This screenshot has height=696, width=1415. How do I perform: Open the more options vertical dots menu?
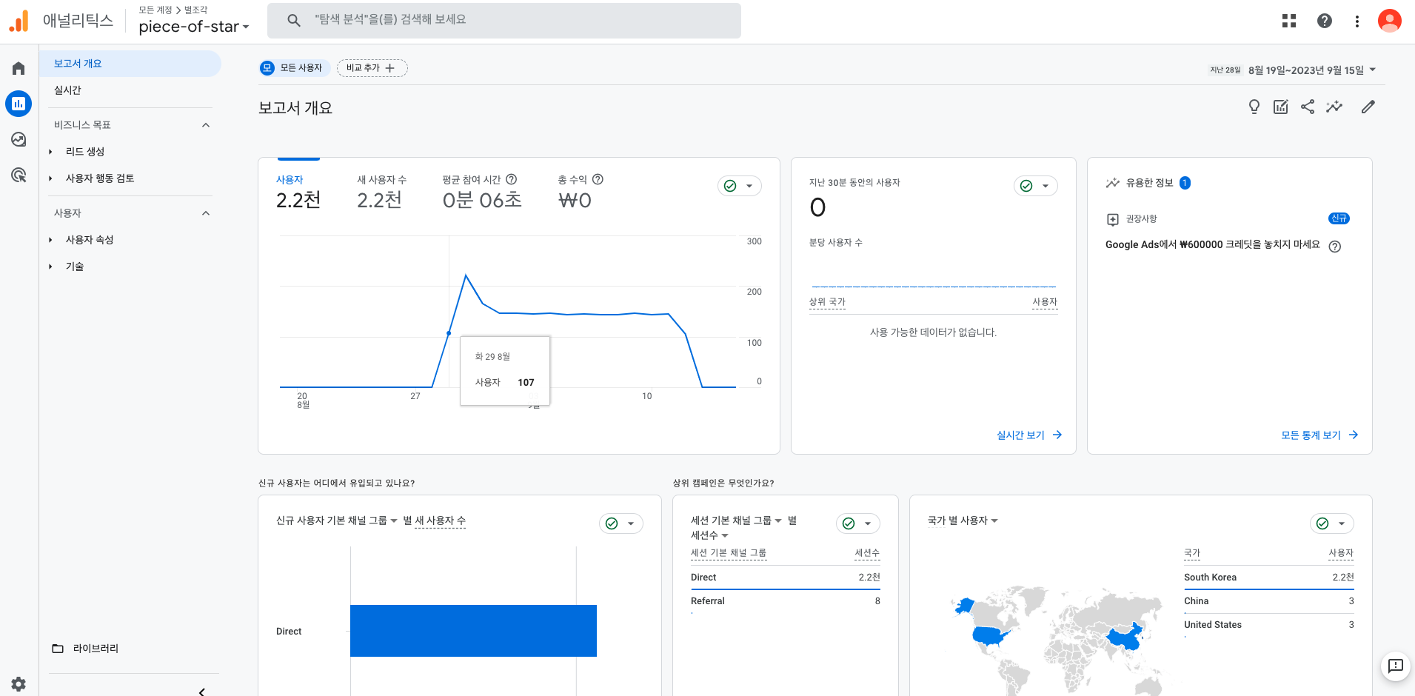1357,21
